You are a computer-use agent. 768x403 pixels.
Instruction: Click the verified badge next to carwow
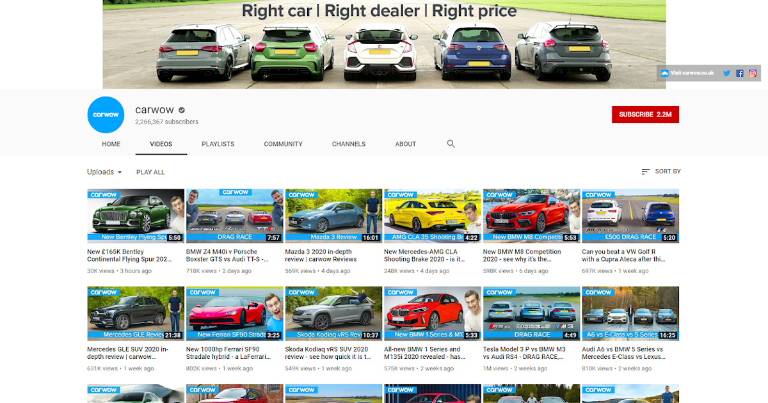pos(182,110)
